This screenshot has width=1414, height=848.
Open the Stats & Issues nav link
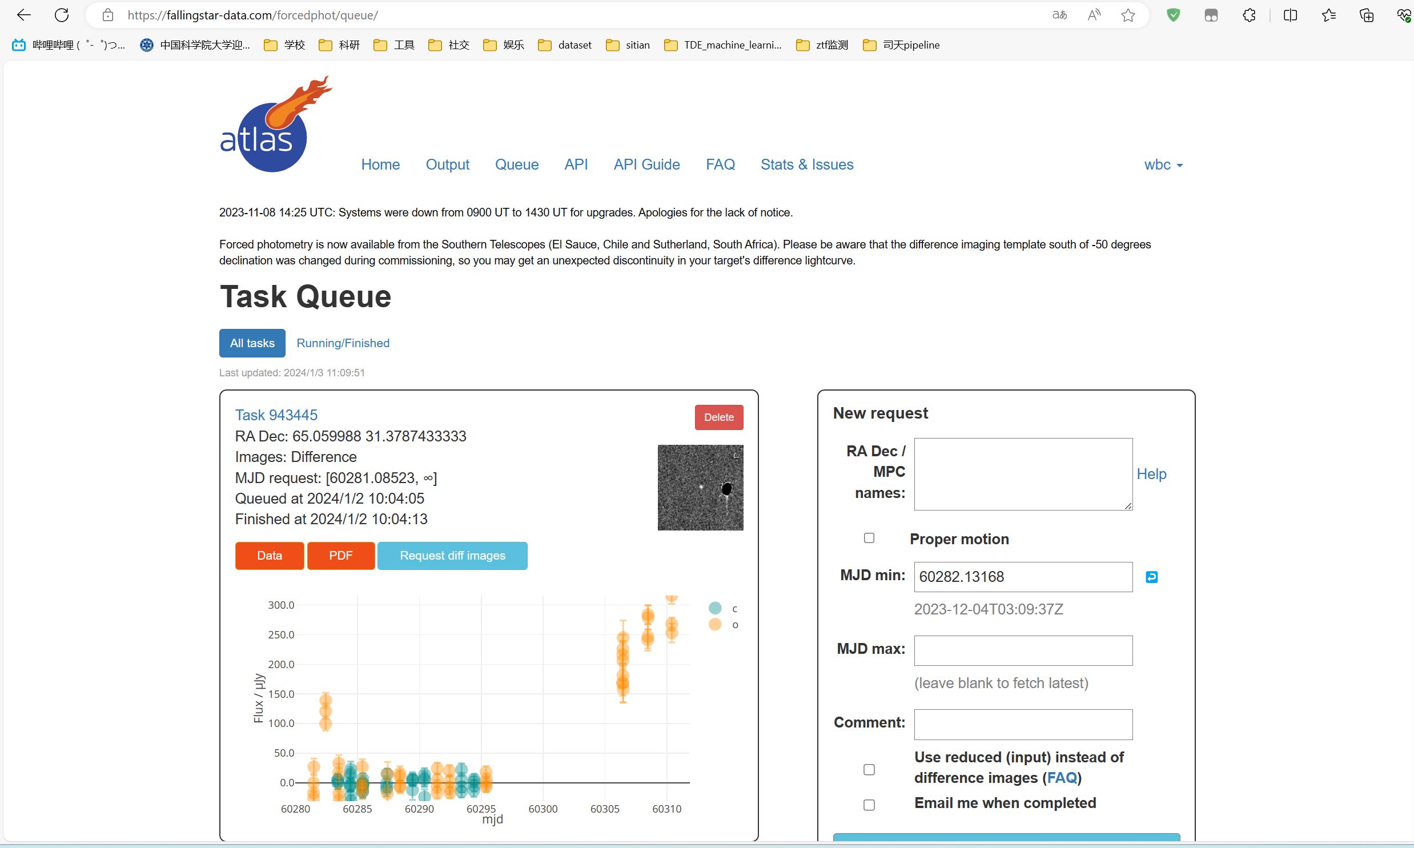click(807, 164)
